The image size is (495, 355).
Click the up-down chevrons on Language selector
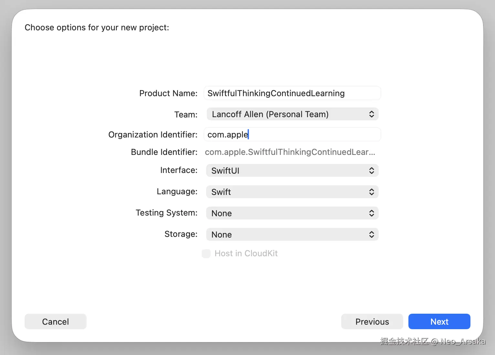click(372, 192)
